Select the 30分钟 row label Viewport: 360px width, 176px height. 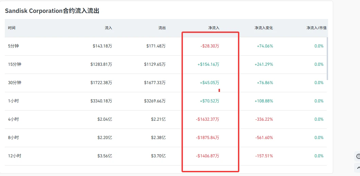point(15,83)
